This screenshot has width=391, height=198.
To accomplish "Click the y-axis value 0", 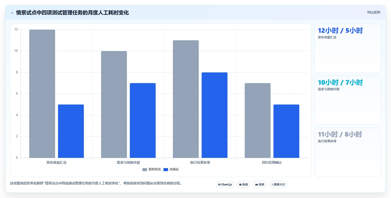I will coord(17,158).
